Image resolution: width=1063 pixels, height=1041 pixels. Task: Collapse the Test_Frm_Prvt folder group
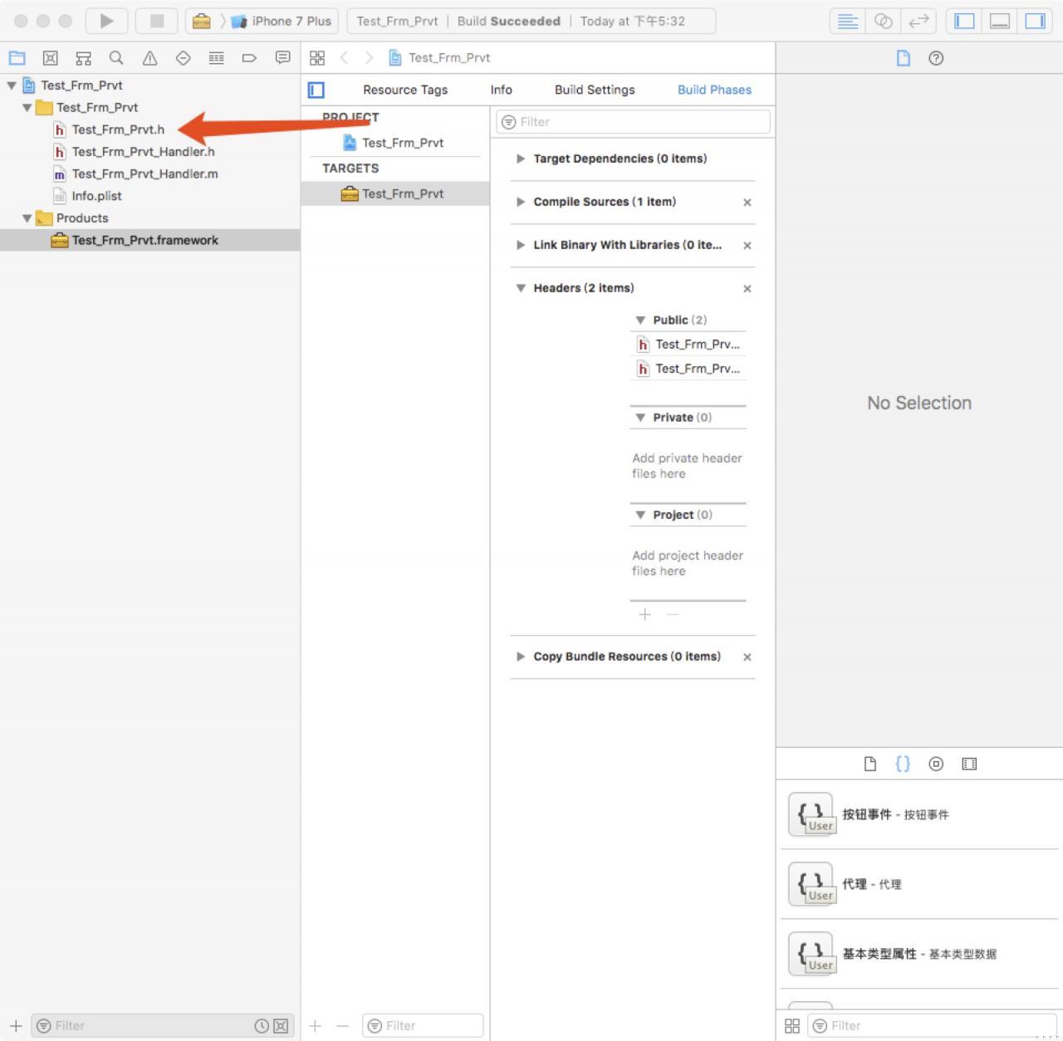[27, 108]
